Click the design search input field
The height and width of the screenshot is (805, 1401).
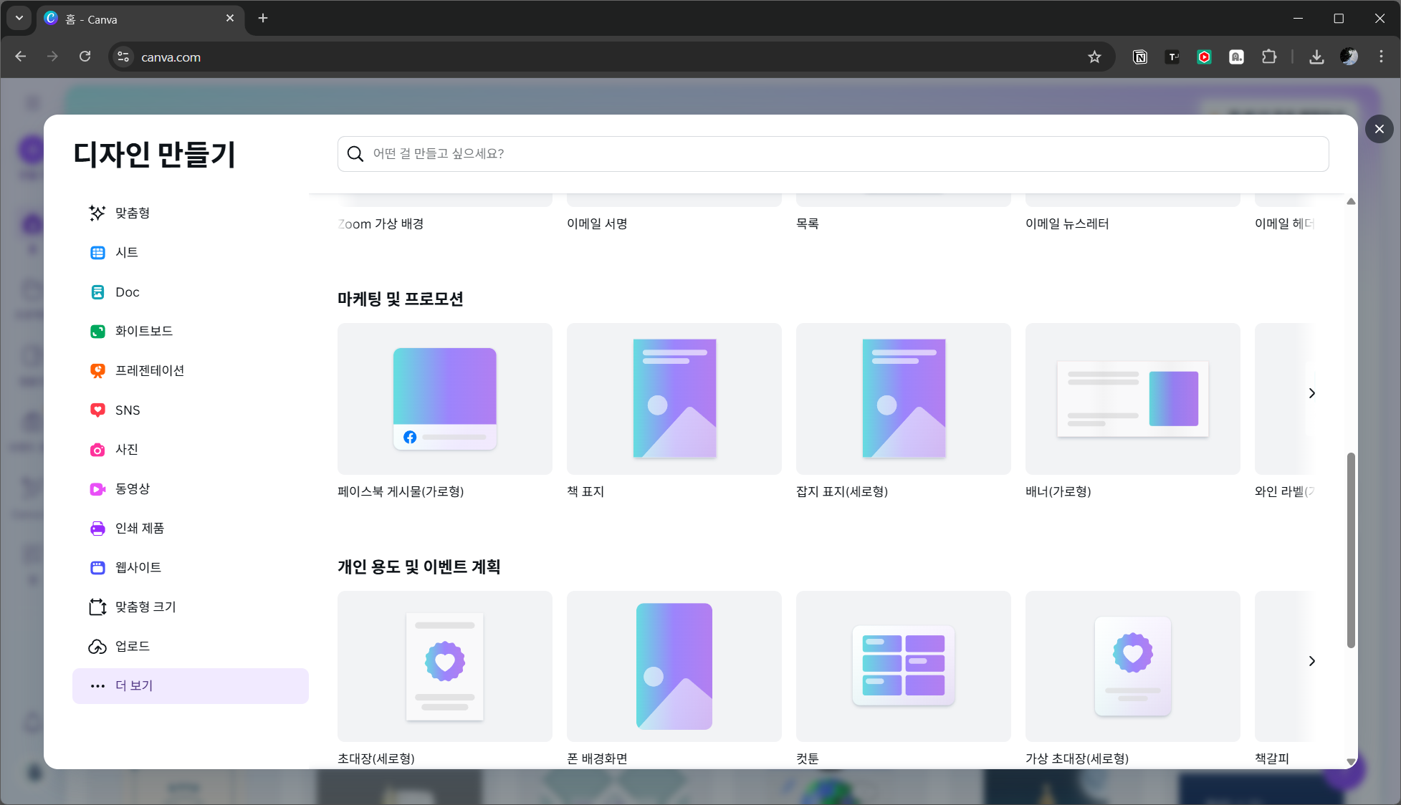(x=831, y=154)
